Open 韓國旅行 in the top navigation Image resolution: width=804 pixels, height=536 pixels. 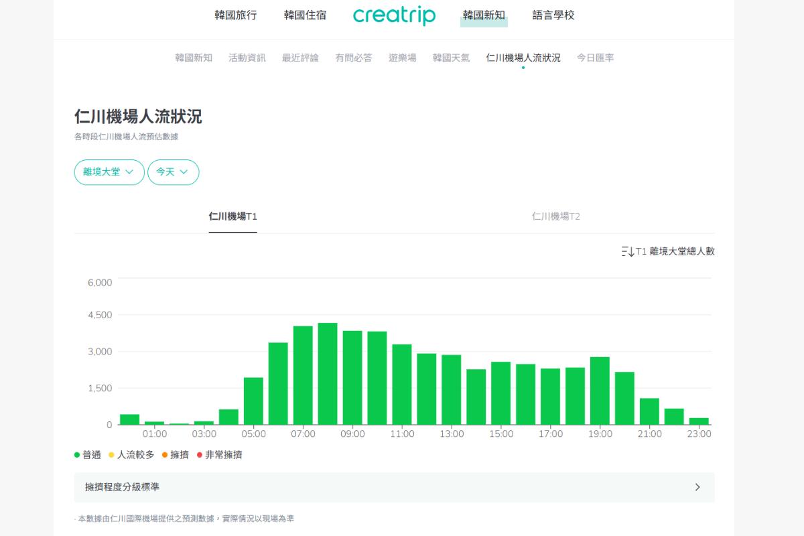[235, 15]
